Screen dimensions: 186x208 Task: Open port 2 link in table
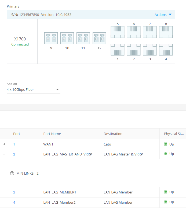pos(14,154)
